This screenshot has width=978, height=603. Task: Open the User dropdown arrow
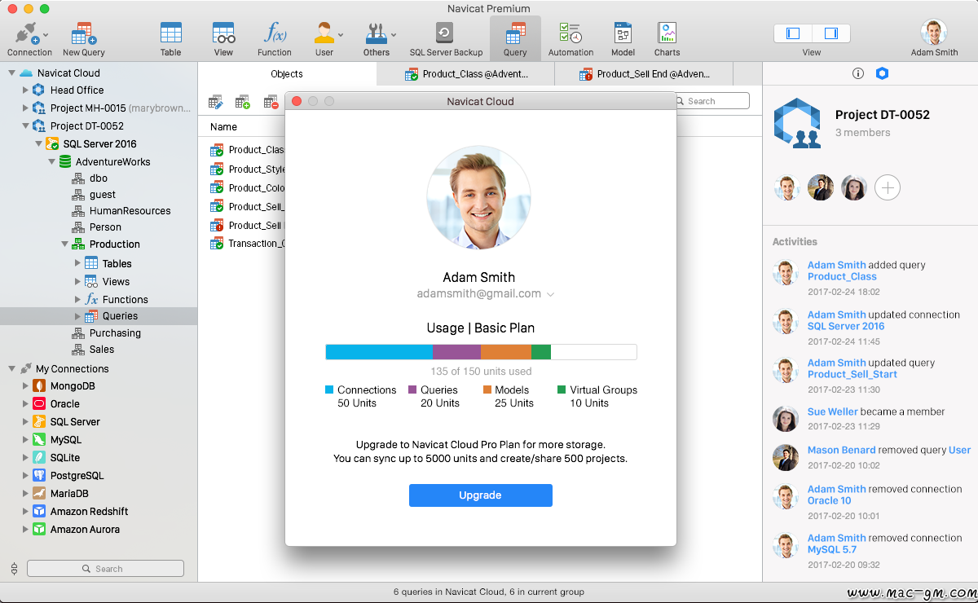tap(341, 35)
